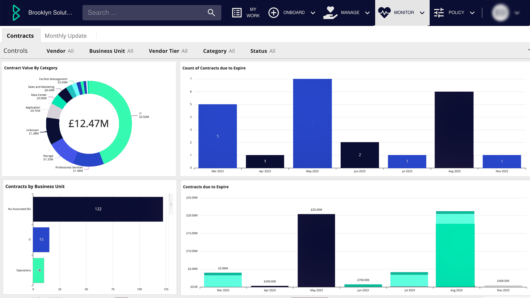Click the Apr 2023 £240.00K value bar

pyautogui.click(x=270, y=286)
